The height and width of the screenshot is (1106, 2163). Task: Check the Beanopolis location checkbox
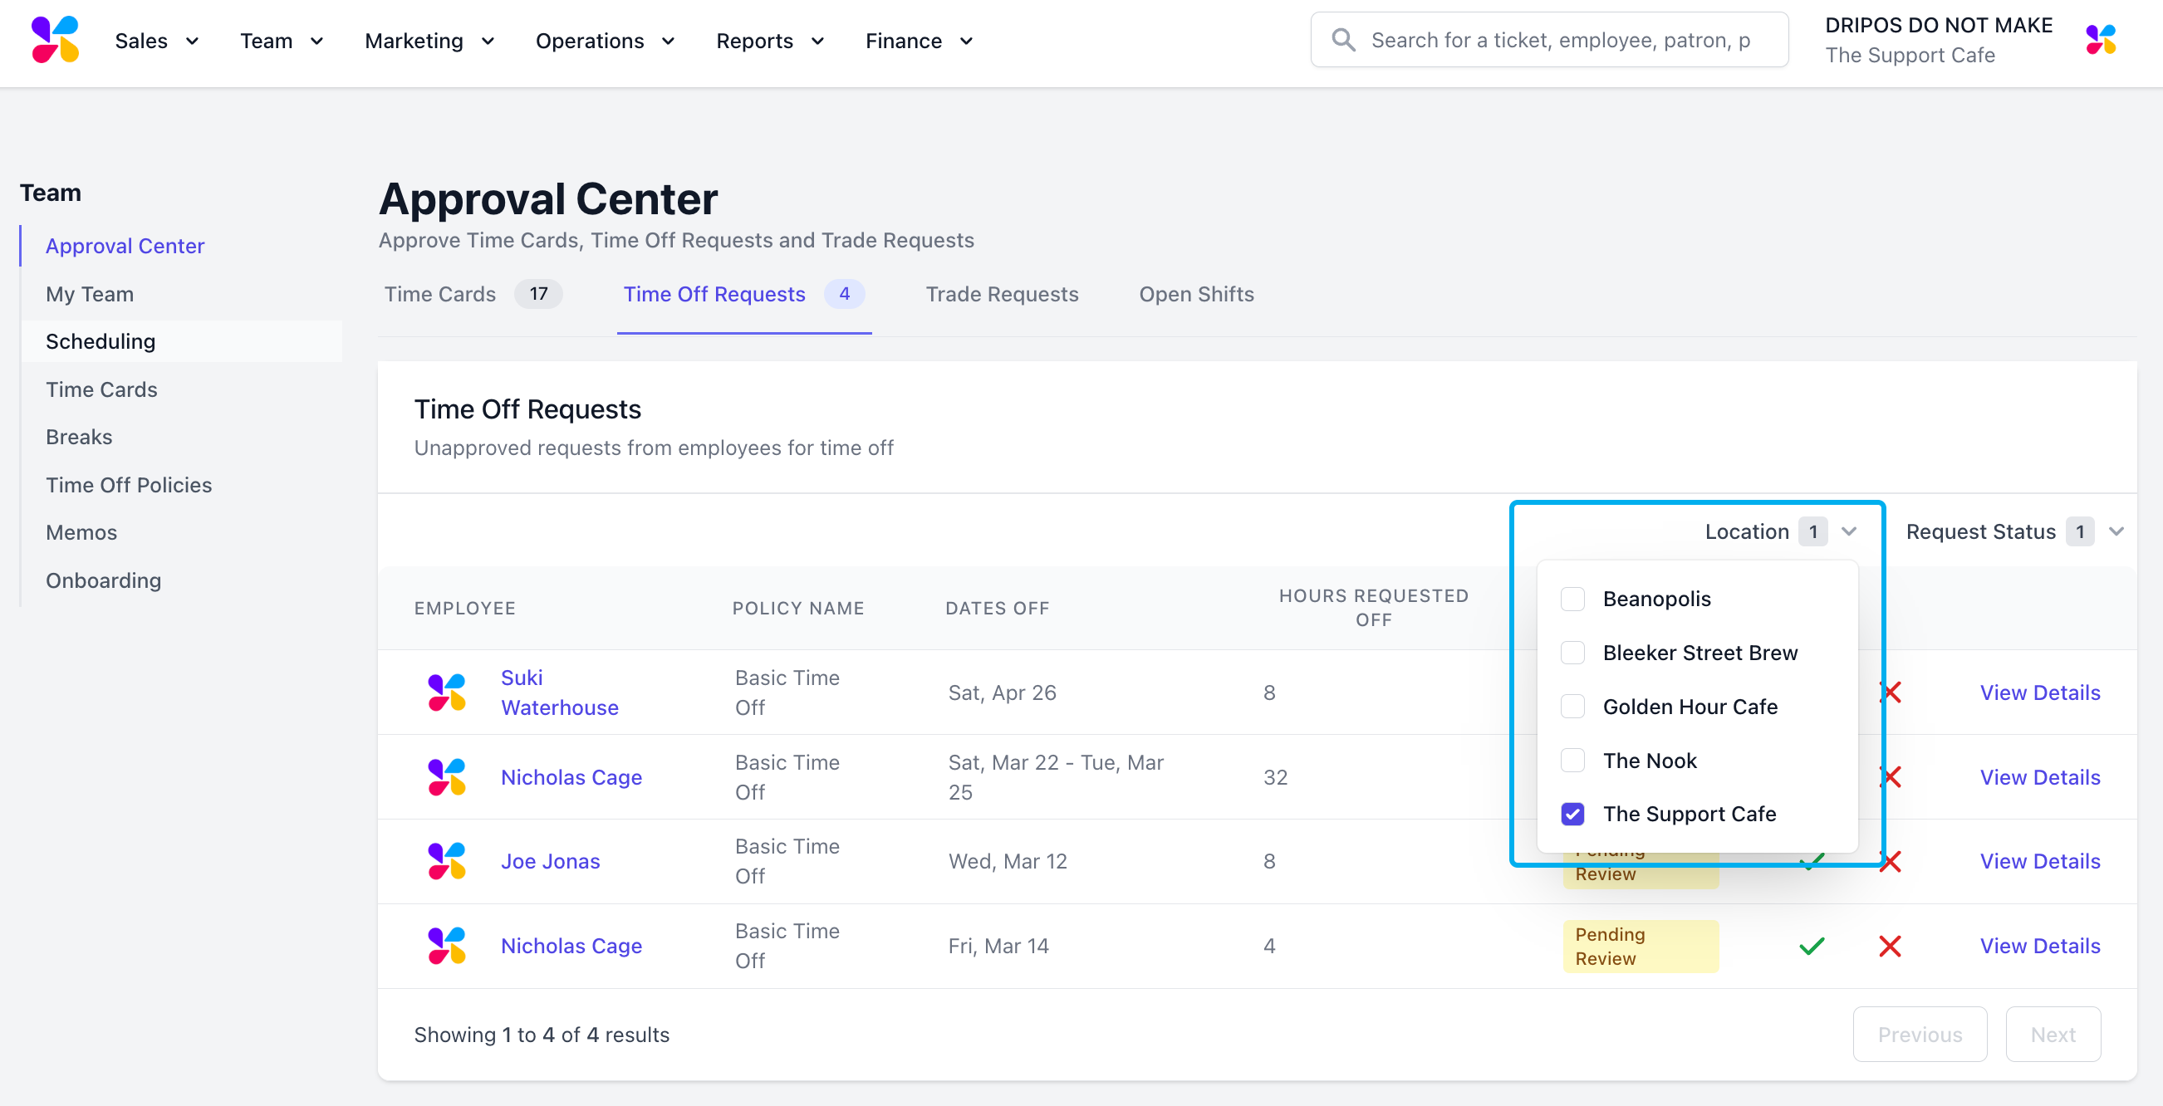click(x=1572, y=599)
